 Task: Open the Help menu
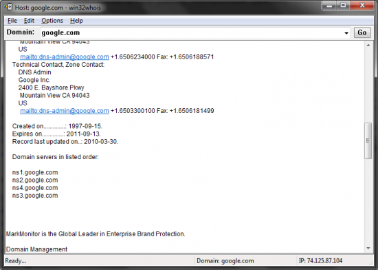(x=76, y=21)
